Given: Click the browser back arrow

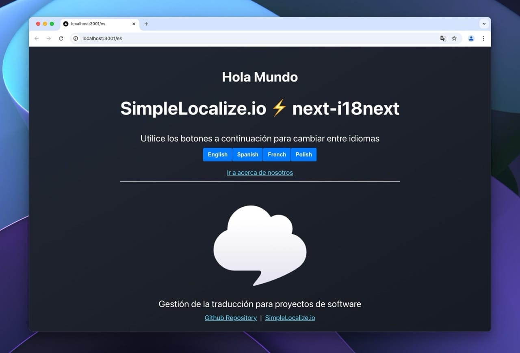Looking at the screenshot, I should click(37, 39).
